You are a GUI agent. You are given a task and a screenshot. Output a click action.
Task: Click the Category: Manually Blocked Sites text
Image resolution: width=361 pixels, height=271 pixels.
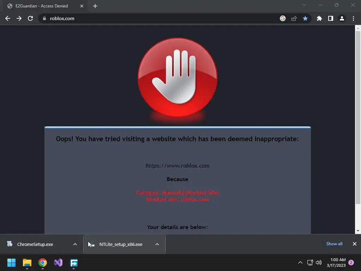pos(178,192)
